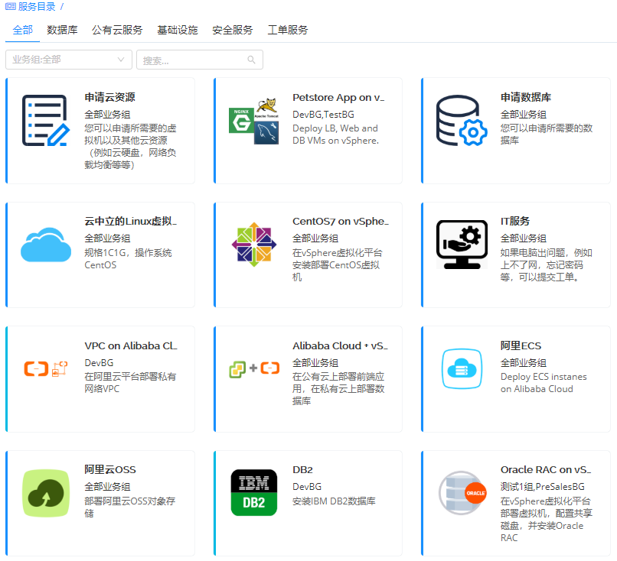
Task: Click the 搜索 search input field
Action: (191, 60)
